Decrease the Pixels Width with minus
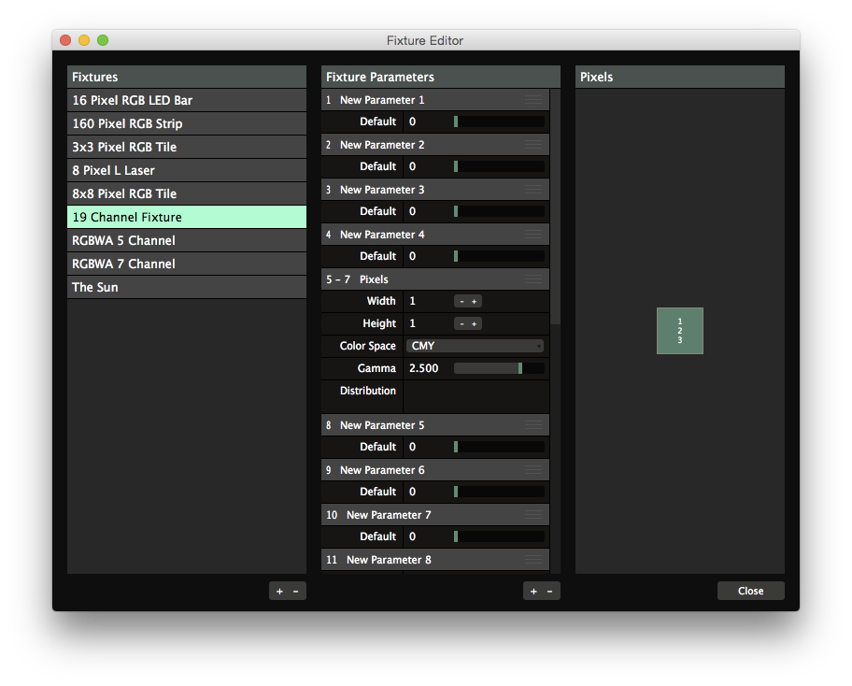Screen dimensions: 852x686 coord(461,301)
